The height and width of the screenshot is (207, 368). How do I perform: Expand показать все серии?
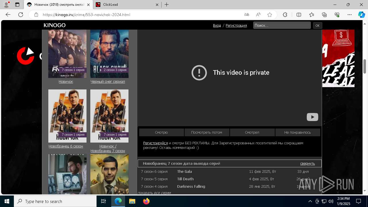click(x=154, y=193)
